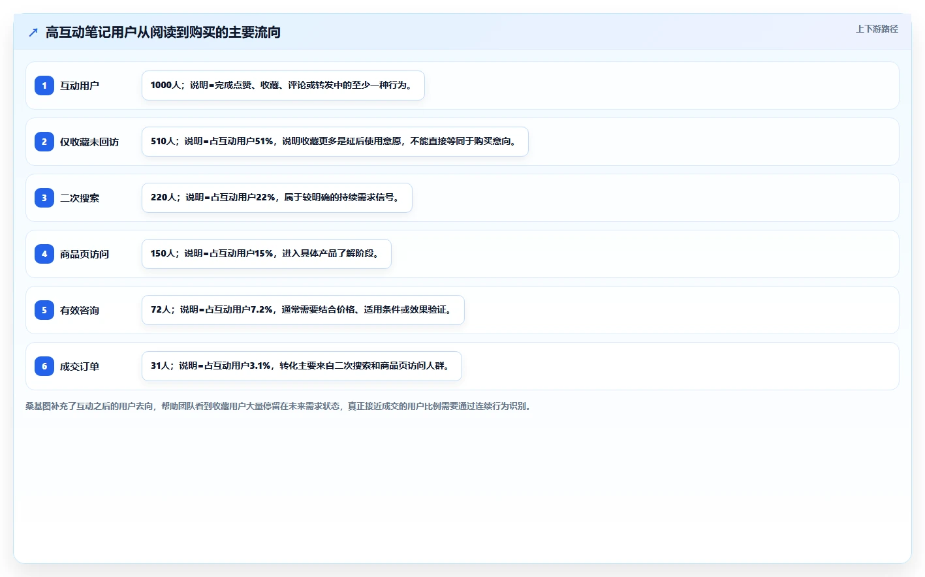This screenshot has width=925, height=577.
Task: Click the 互动用户 label
Action: 80,86
